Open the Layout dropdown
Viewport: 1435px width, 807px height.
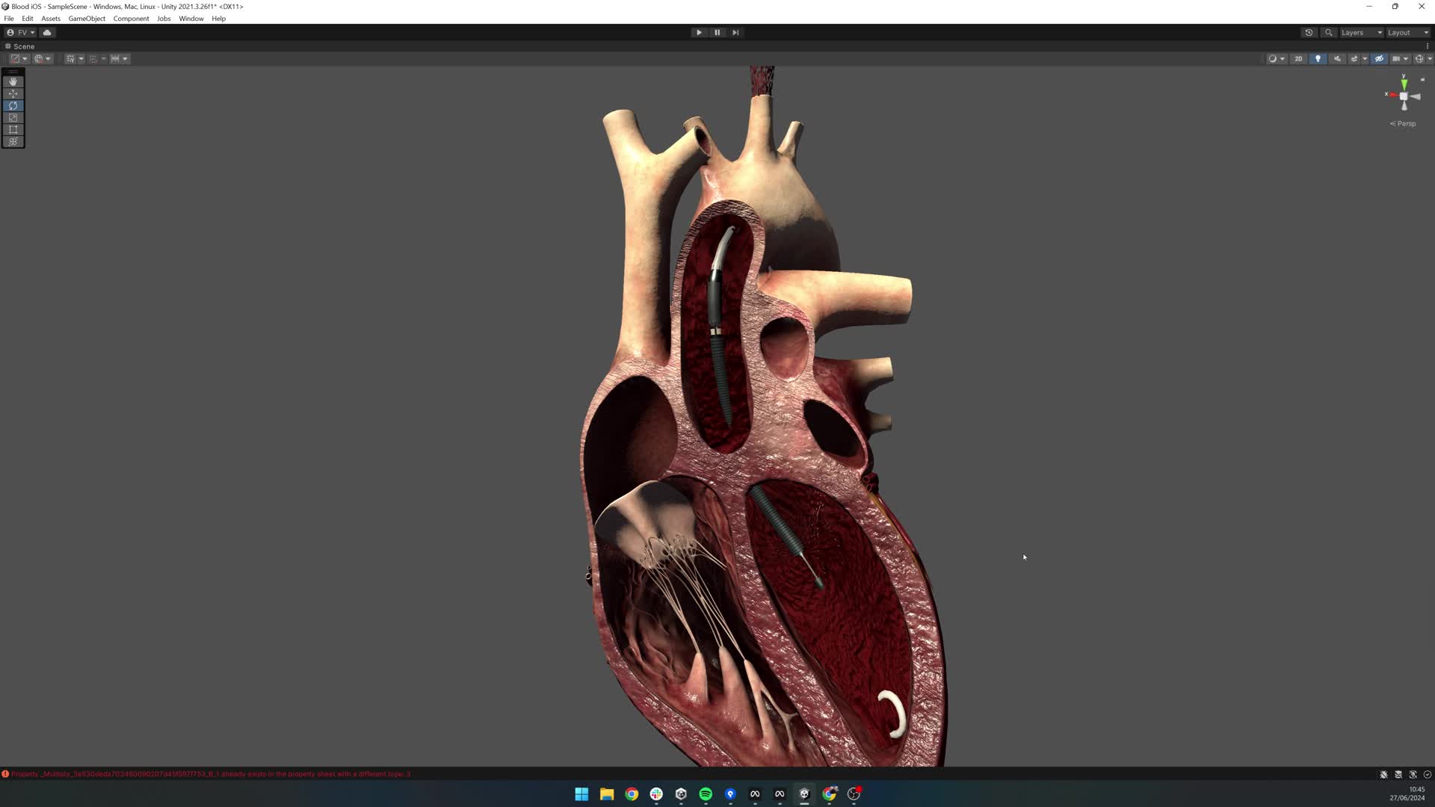tap(1404, 32)
